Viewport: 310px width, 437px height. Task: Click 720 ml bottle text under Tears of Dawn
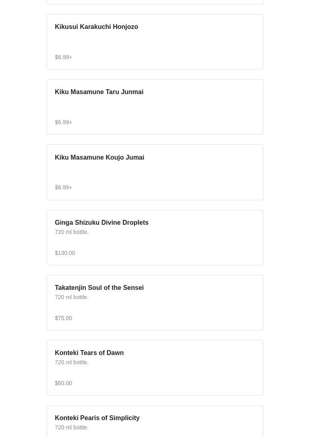(72, 362)
